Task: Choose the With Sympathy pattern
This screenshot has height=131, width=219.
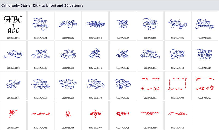Action: tap(68, 54)
